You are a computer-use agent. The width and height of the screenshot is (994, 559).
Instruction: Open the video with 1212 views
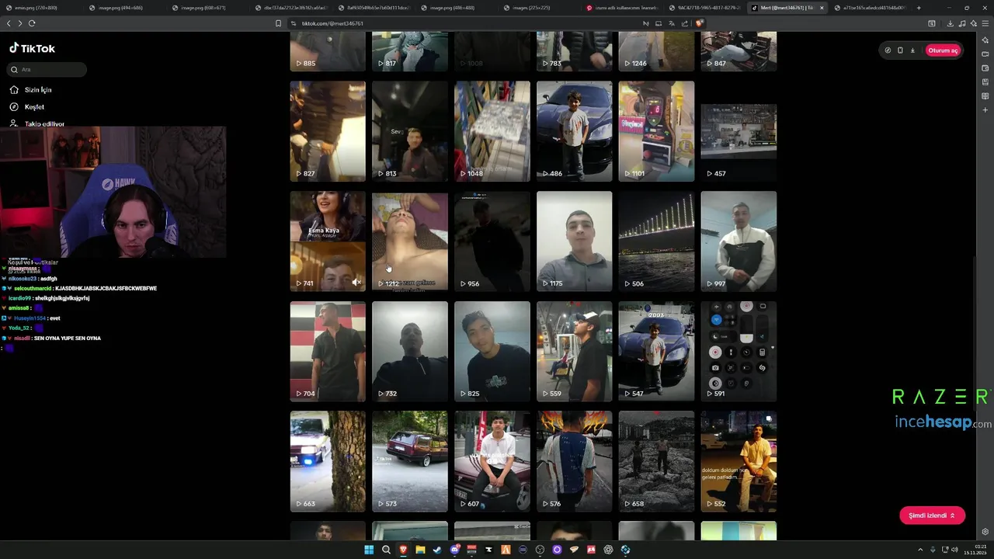click(x=410, y=241)
